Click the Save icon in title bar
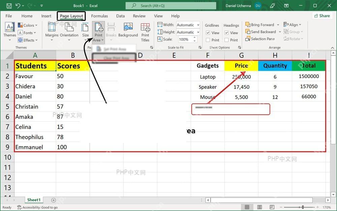The height and width of the screenshot is (211, 337). (9, 6)
